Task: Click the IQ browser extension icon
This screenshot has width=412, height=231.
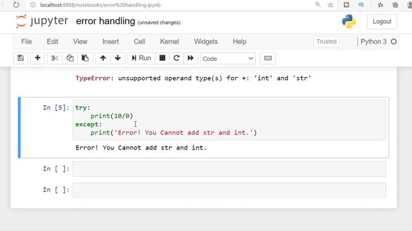Action: 361,4
